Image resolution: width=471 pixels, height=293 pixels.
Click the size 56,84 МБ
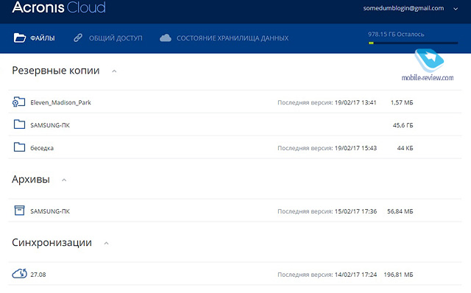[x=400, y=211]
